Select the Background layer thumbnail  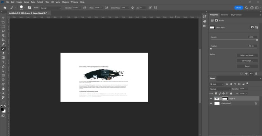tap(217, 103)
